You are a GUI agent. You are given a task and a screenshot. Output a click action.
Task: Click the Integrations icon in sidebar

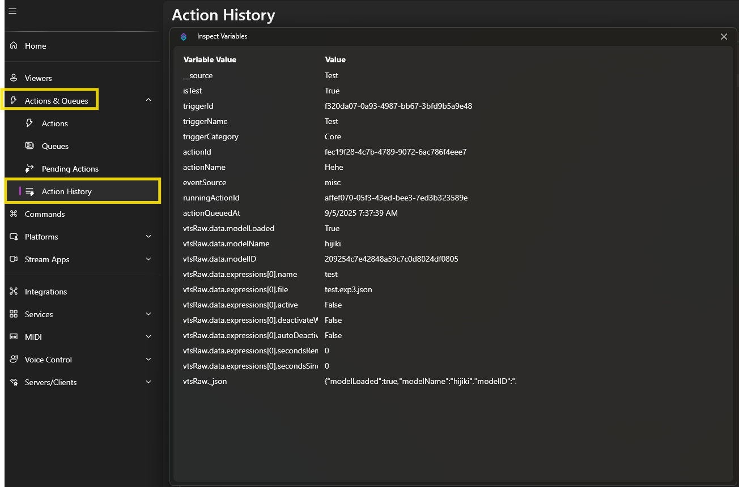(x=14, y=292)
